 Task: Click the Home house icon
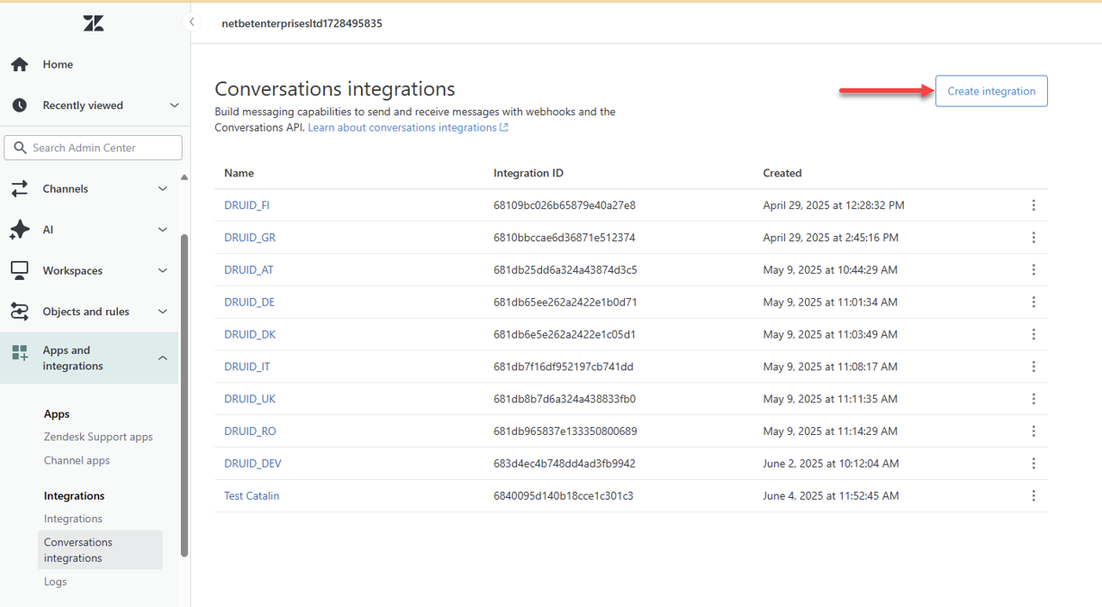[20, 64]
